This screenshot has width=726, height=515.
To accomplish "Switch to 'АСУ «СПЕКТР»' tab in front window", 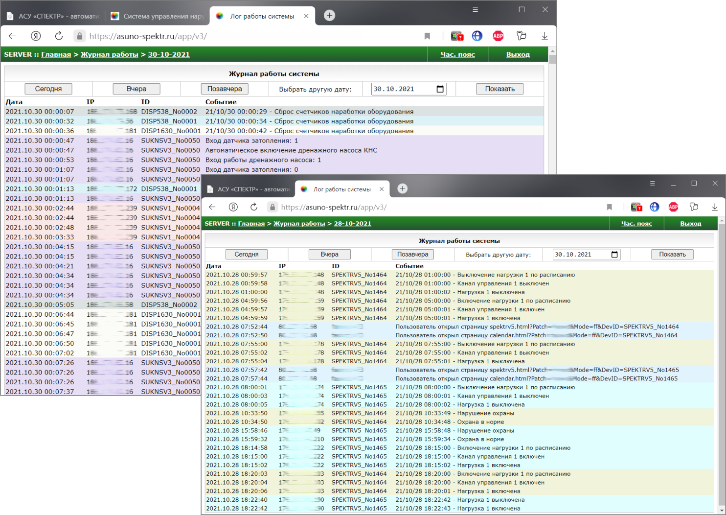I will coord(250,189).
